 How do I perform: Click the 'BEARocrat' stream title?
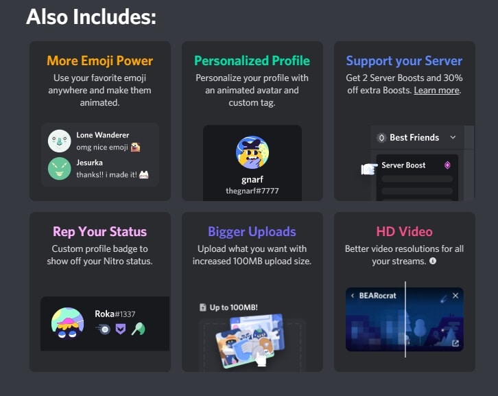[x=378, y=296]
